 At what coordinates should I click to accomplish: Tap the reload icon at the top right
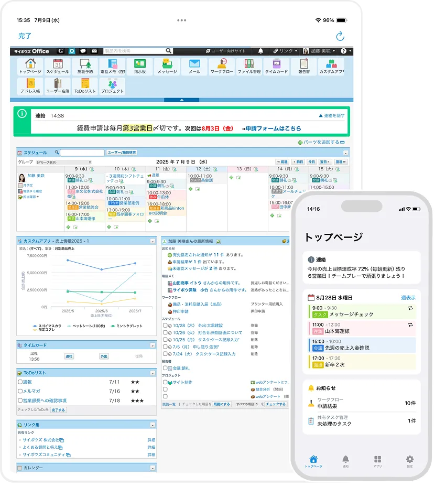click(340, 36)
